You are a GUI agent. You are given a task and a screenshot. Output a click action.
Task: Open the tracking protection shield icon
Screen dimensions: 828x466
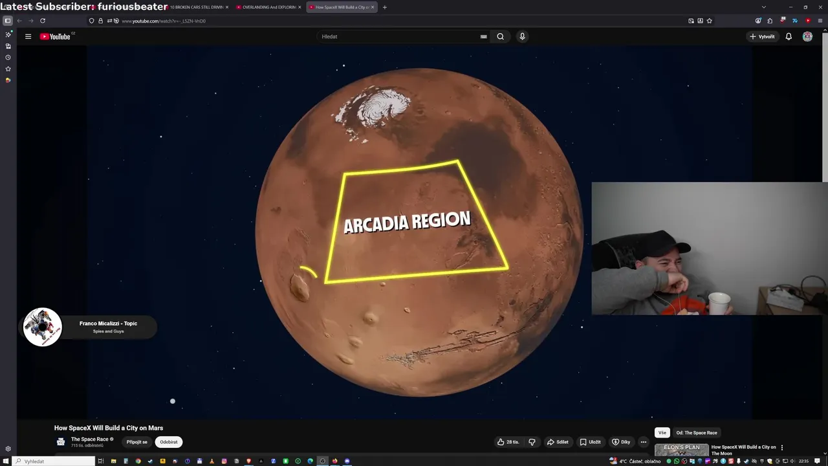(x=91, y=21)
